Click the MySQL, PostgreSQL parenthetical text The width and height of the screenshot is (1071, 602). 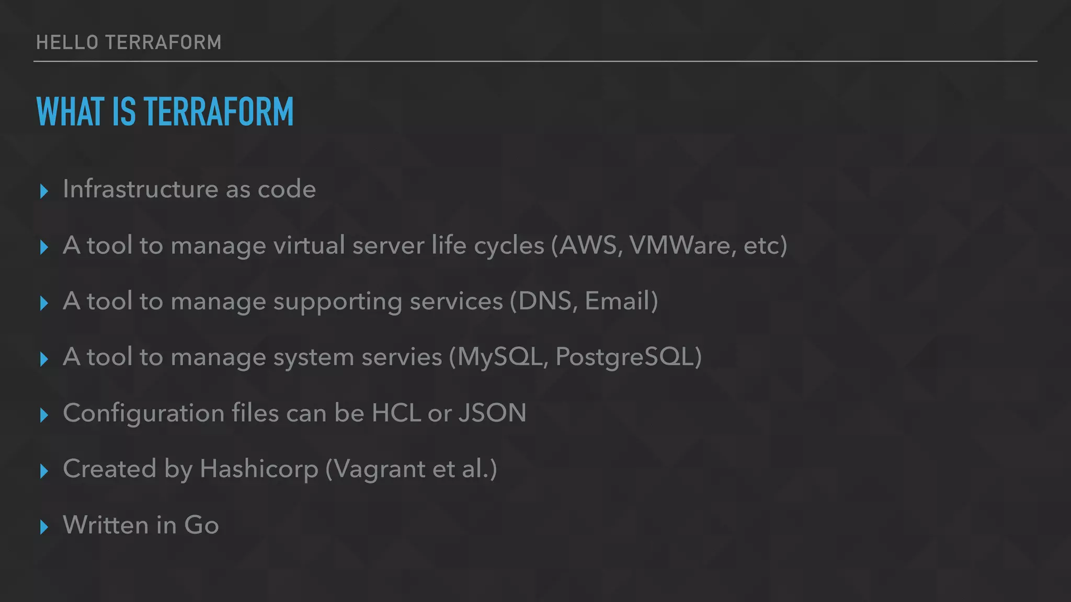[575, 357]
